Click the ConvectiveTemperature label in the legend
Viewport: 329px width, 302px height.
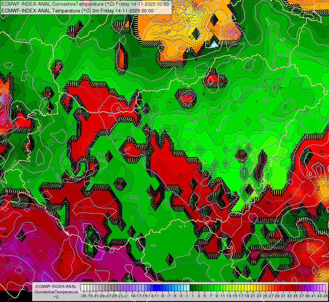[56, 292]
